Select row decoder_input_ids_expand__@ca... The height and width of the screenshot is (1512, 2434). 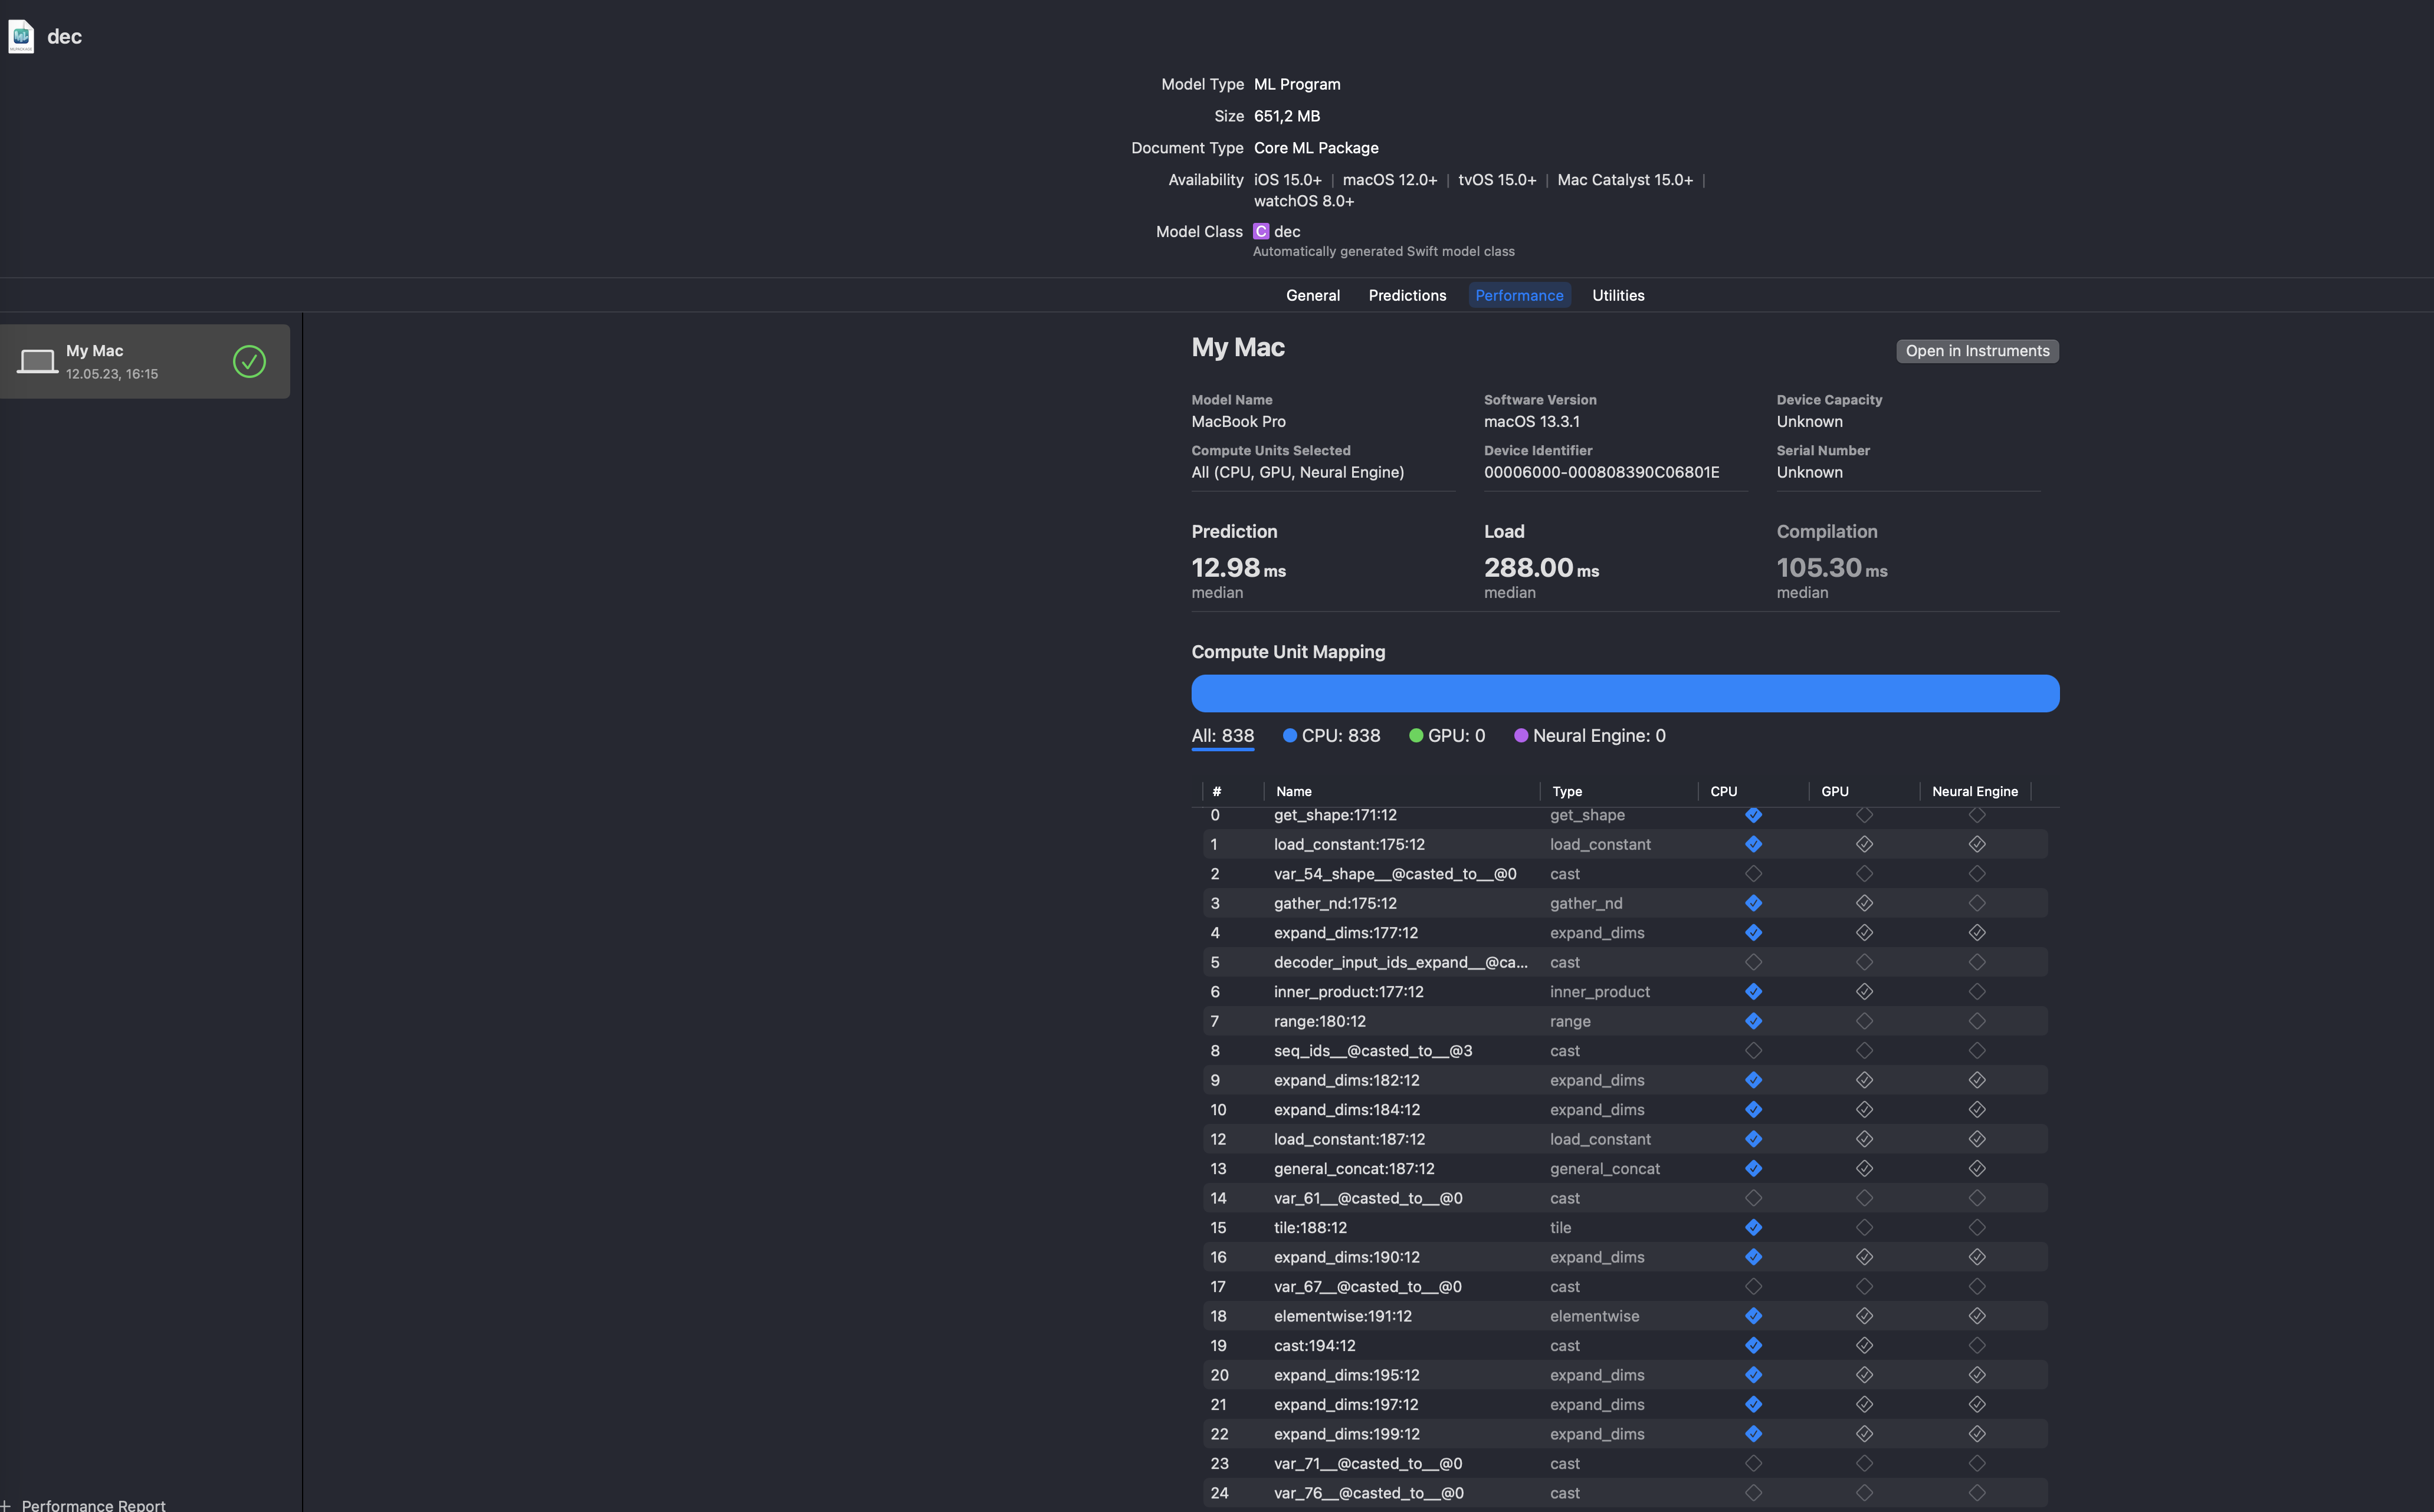pyautogui.click(x=1625, y=962)
